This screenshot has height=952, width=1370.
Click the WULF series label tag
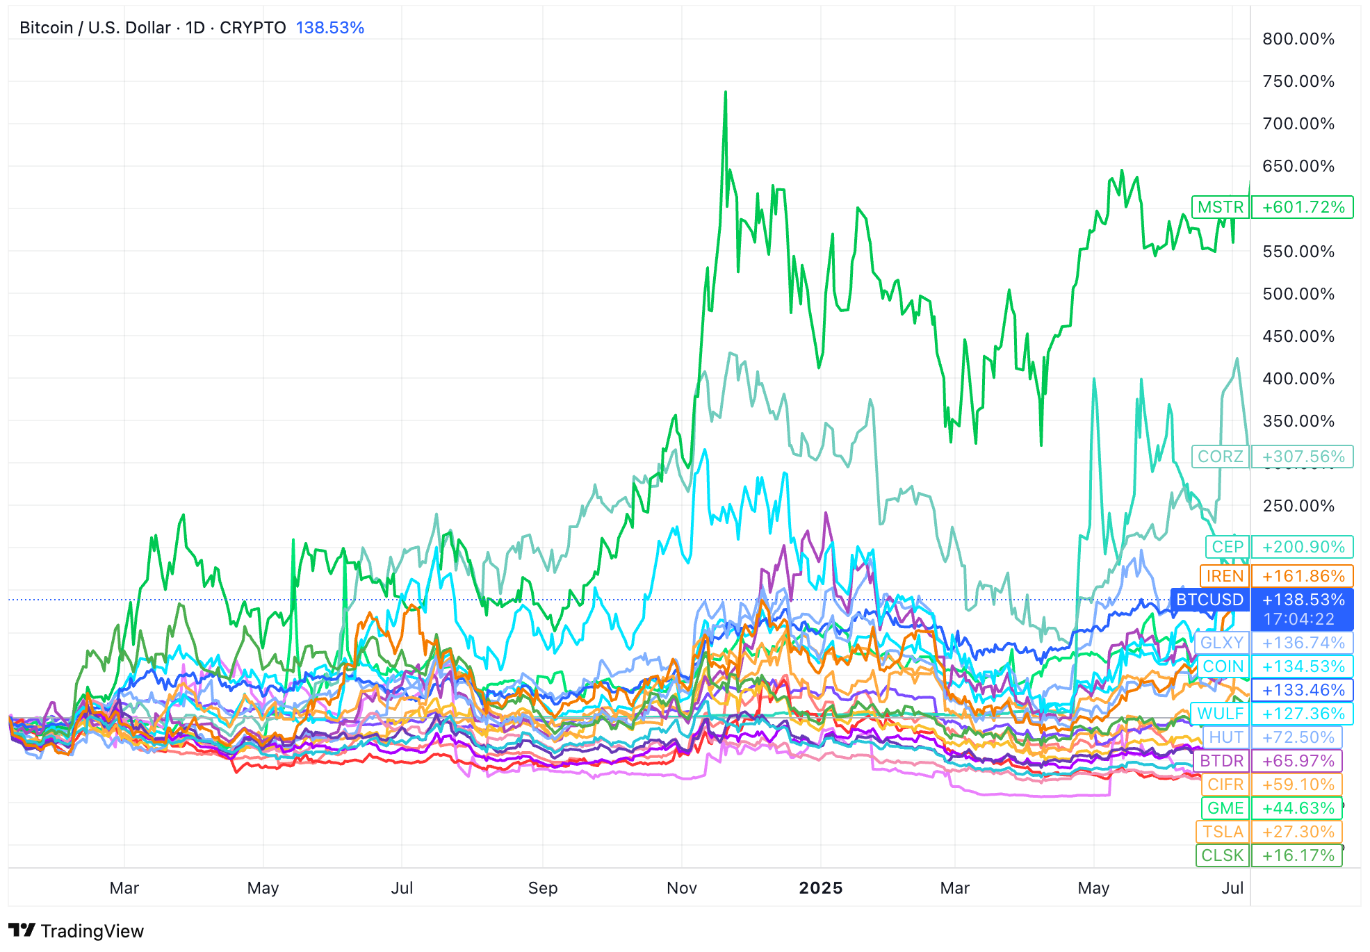coord(1220,714)
